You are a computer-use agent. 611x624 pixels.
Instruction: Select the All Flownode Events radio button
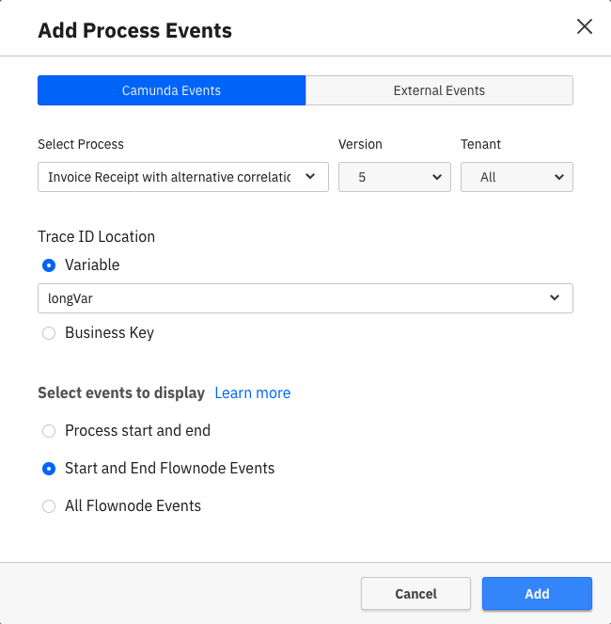click(x=49, y=506)
